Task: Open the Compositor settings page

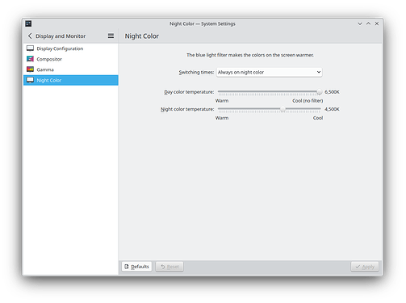Action: coord(71,59)
